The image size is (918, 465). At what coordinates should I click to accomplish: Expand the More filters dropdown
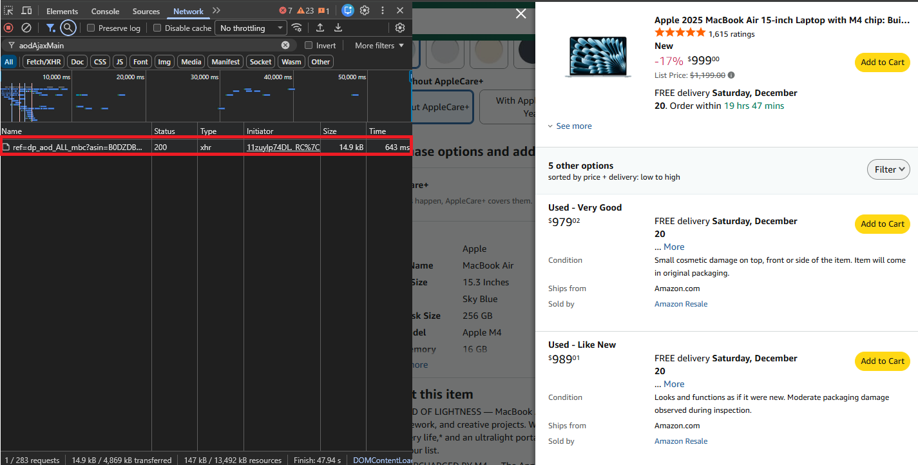pyautogui.click(x=379, y=46)
